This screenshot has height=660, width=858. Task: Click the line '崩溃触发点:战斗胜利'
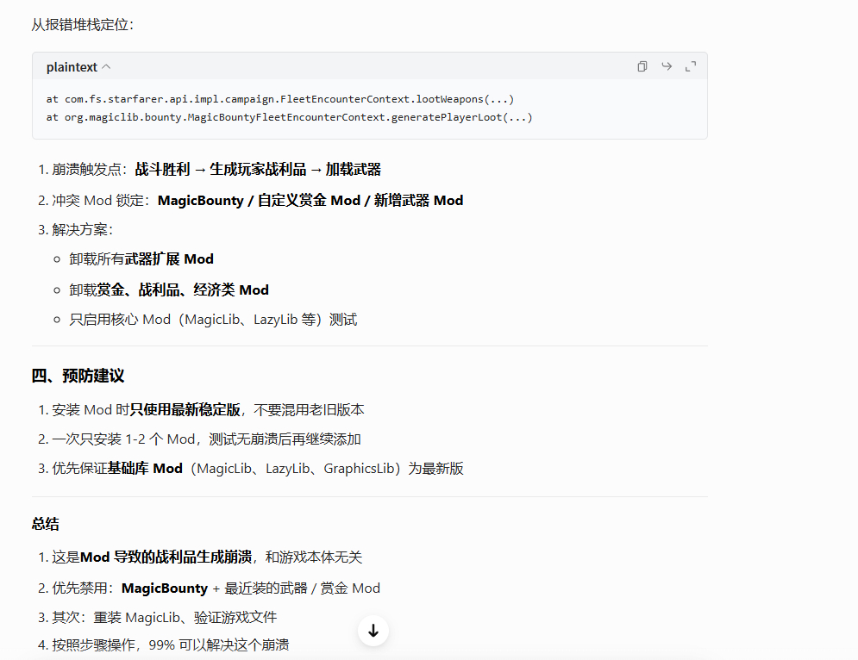(x=210, y=170)
